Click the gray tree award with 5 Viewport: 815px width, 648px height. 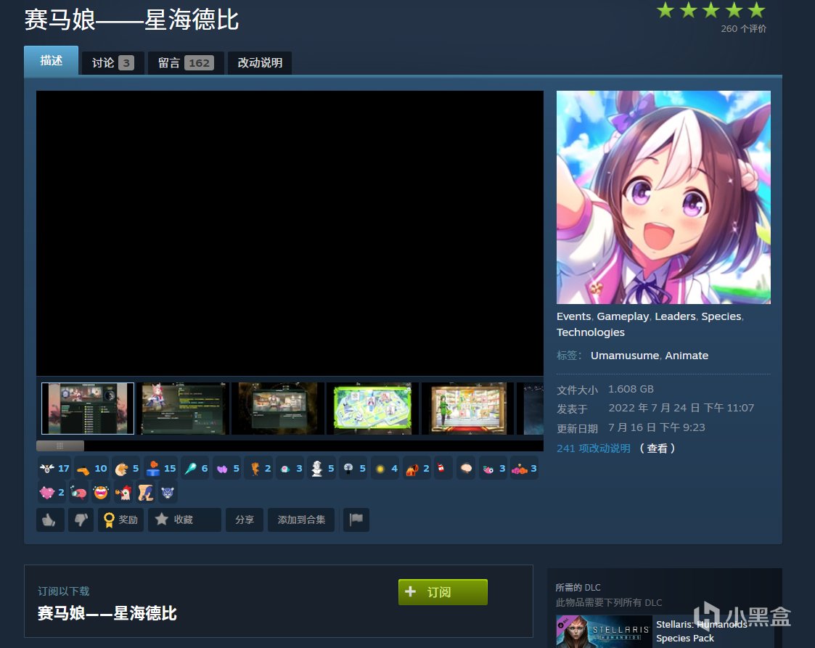point(353,468)
